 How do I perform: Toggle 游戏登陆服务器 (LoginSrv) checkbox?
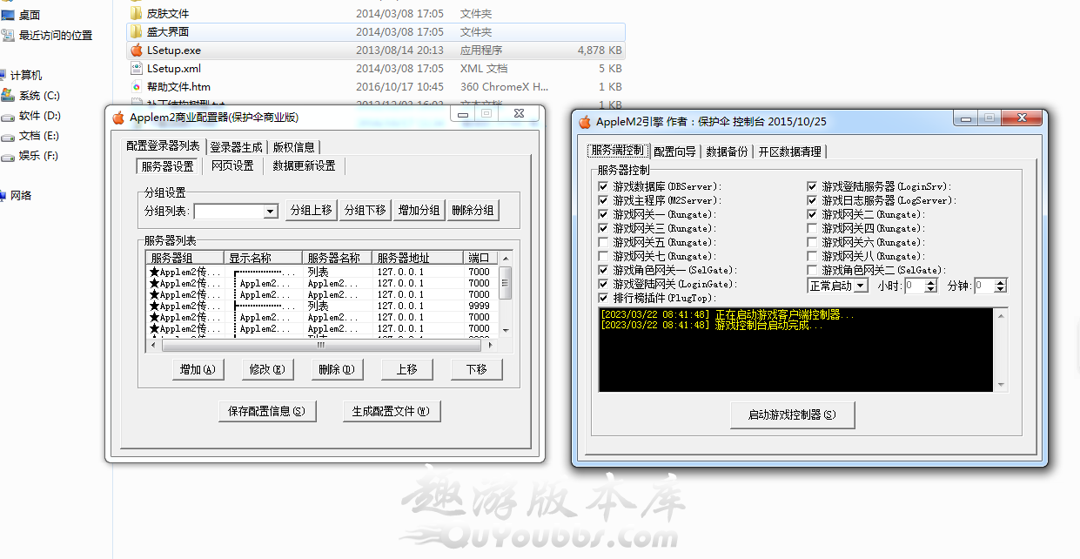click(x=812, y=186)
